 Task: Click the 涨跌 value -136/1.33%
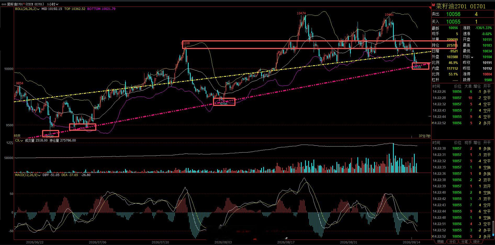tap(483, 28)
